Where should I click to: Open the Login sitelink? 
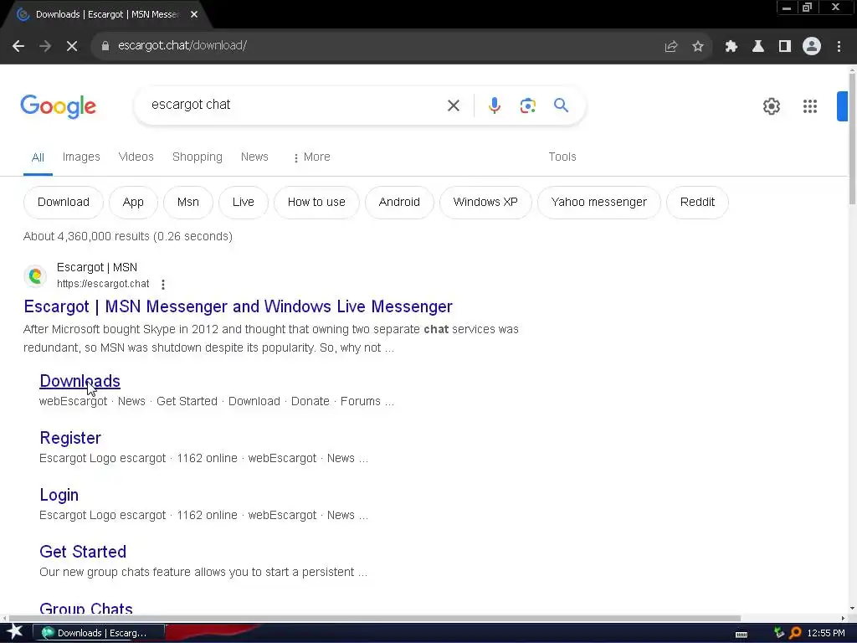coord(59,495)
